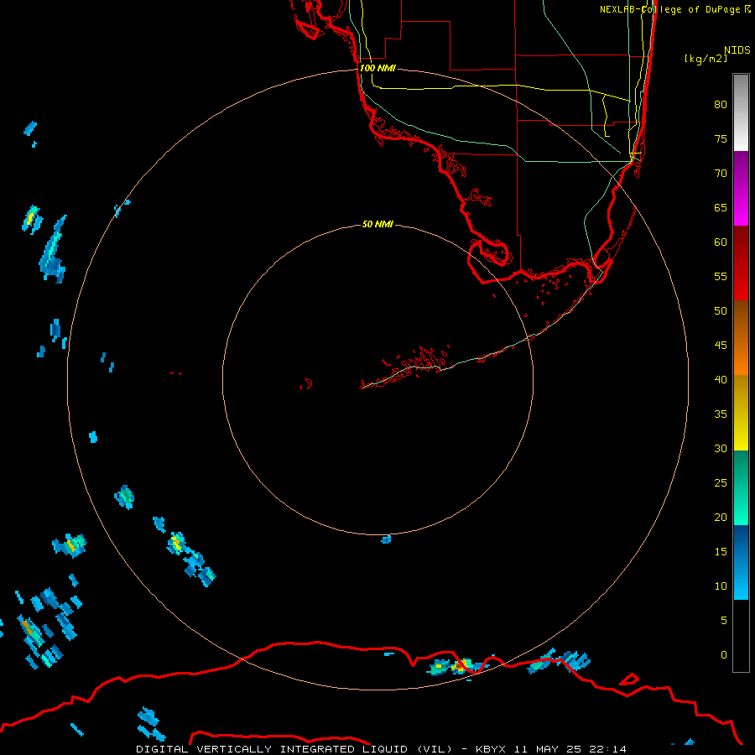
Task: Click the 50 NMI range ring label
Action: click(377, 224)
